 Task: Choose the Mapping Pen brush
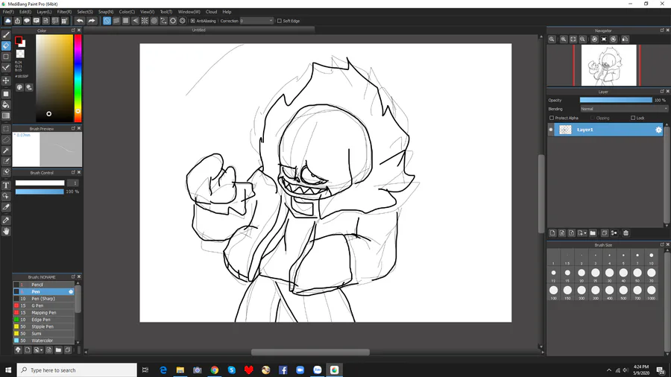44,312
